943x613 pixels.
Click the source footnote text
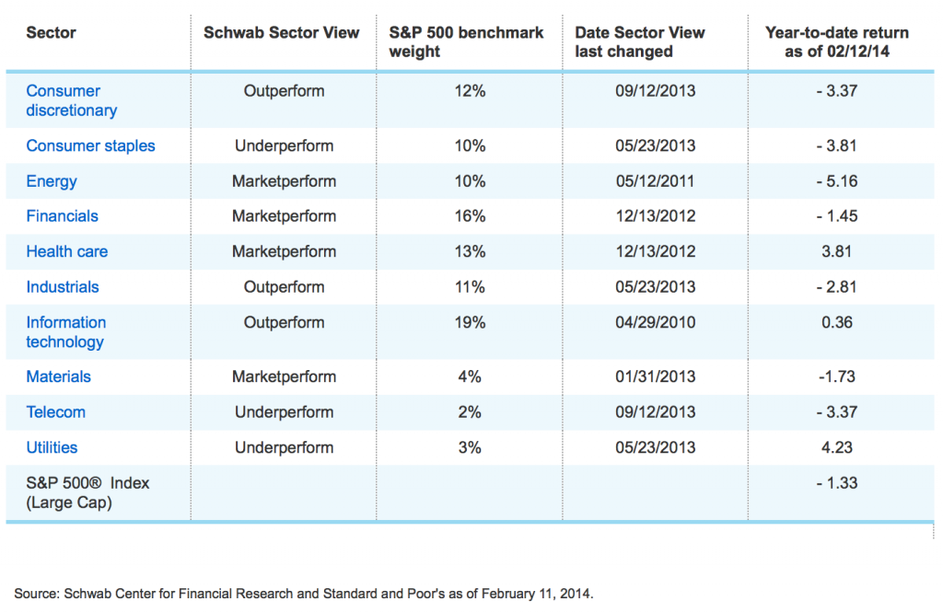pos(304,594)
